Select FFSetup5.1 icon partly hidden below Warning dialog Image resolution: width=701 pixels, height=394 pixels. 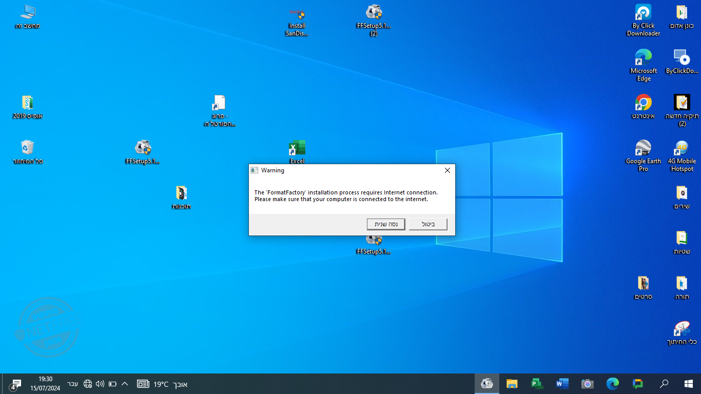[x=374, y=245]
